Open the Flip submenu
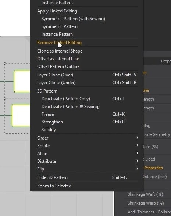The width and height of the screenshot is (171, 216). coord(88,169)
